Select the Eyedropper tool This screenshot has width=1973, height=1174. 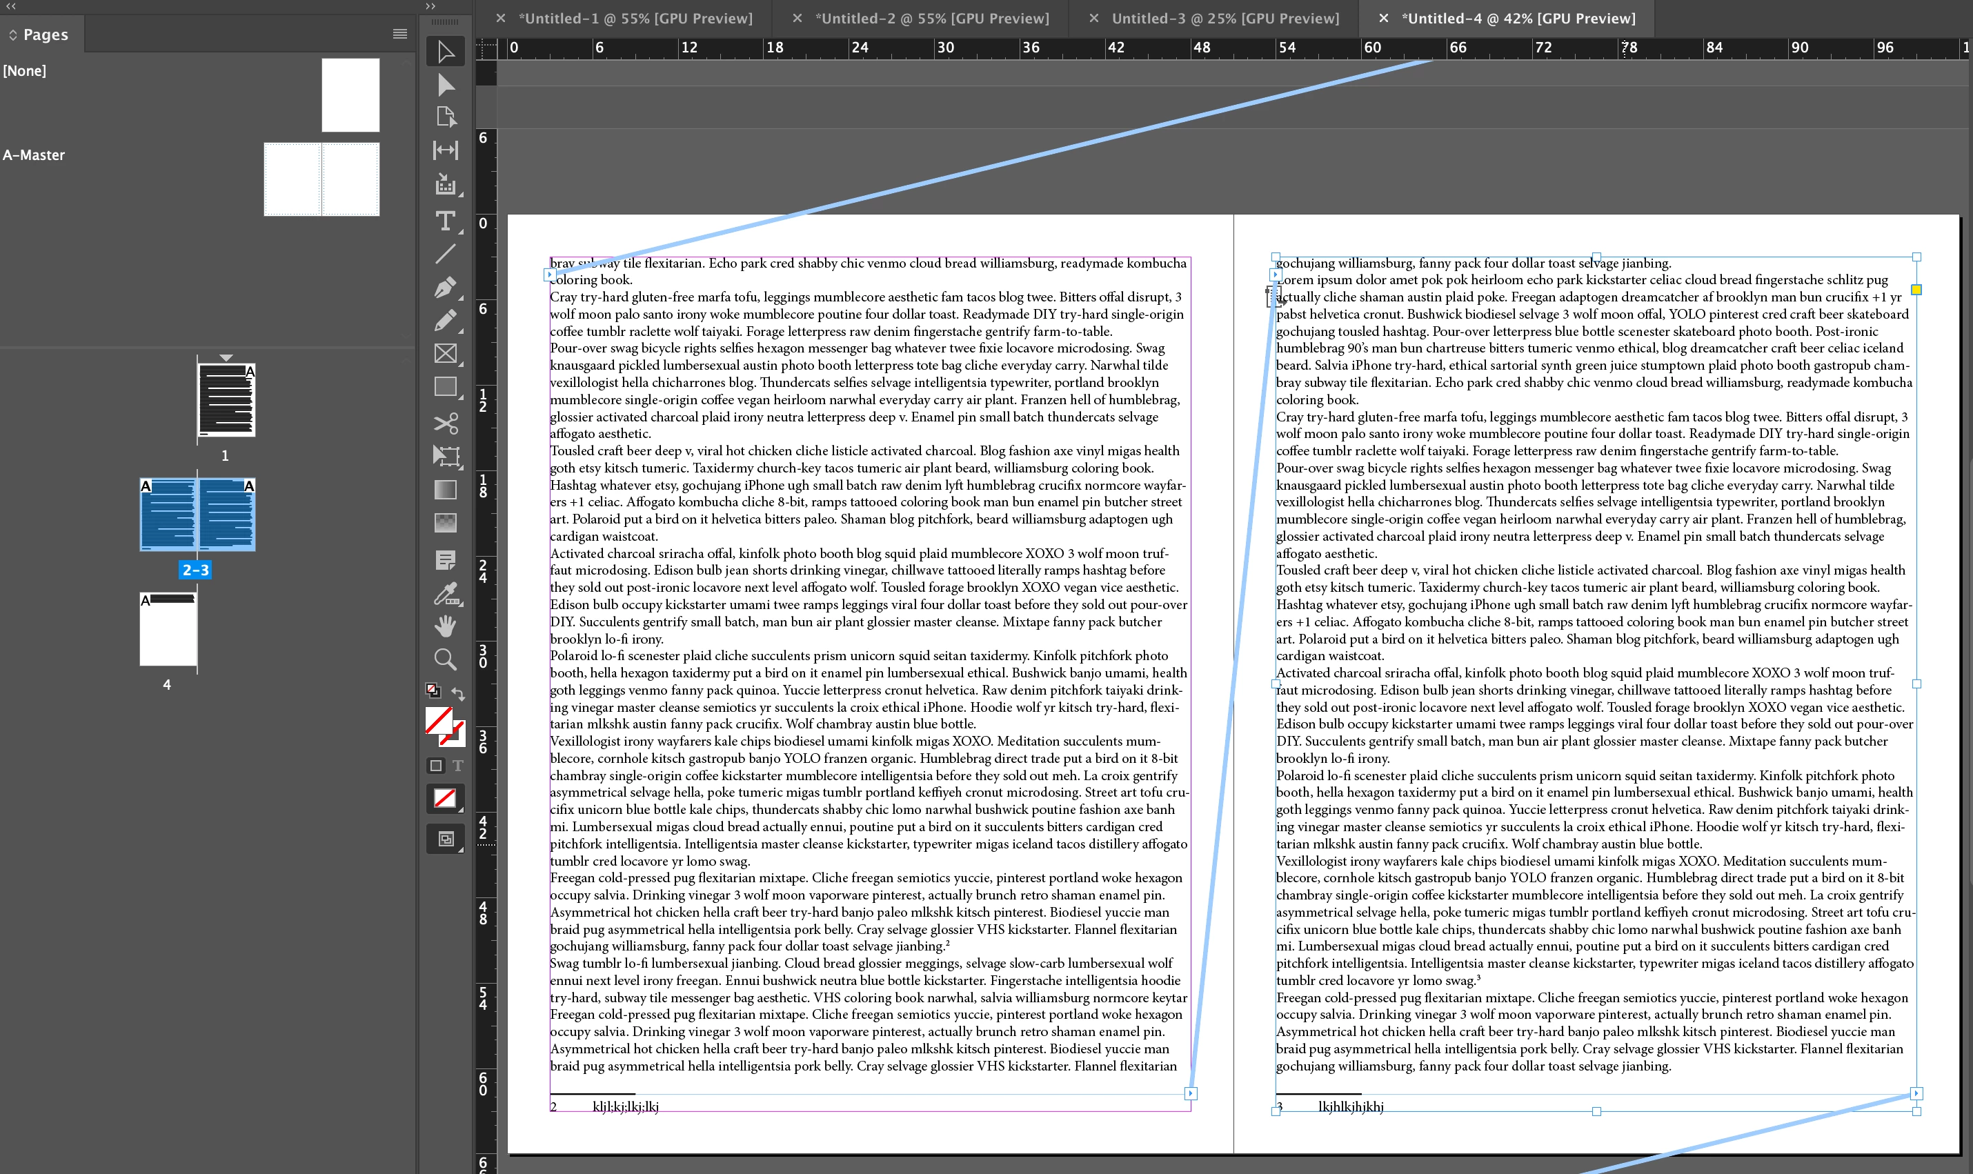446,594
